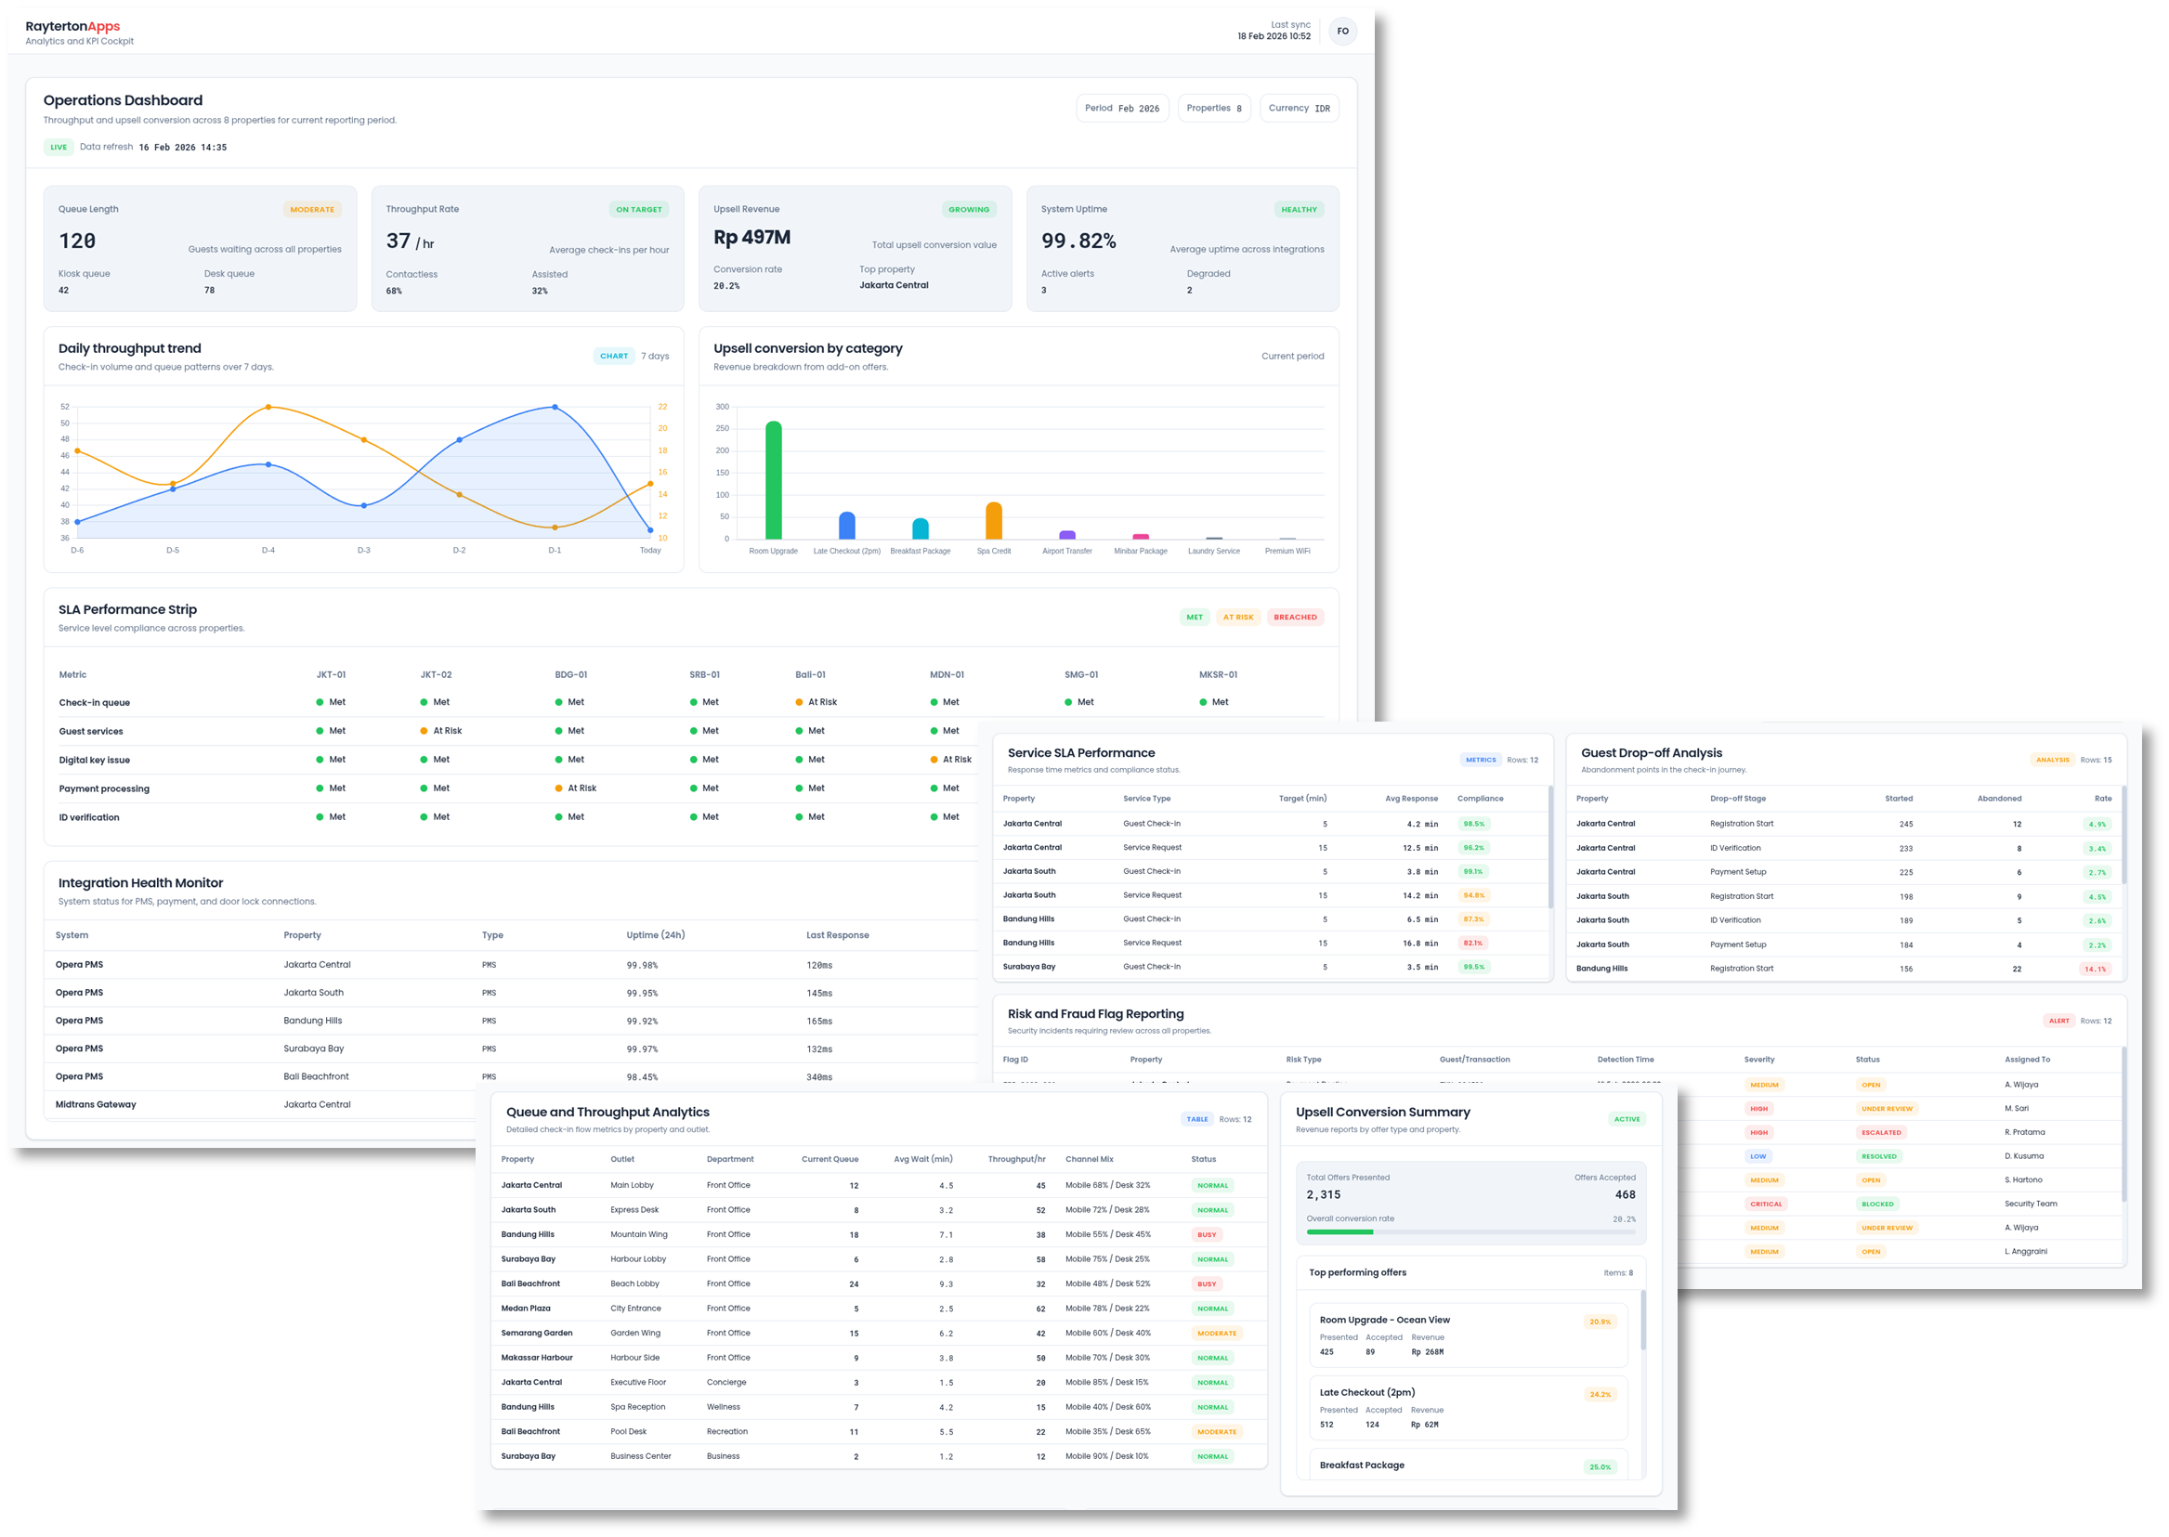Viewport: 2169px width, 1537px height.
Task: Select the ANALYSIS badge on Guest Drop-off Analysis
Action: pyautogui.click(x=2053, y=759)
